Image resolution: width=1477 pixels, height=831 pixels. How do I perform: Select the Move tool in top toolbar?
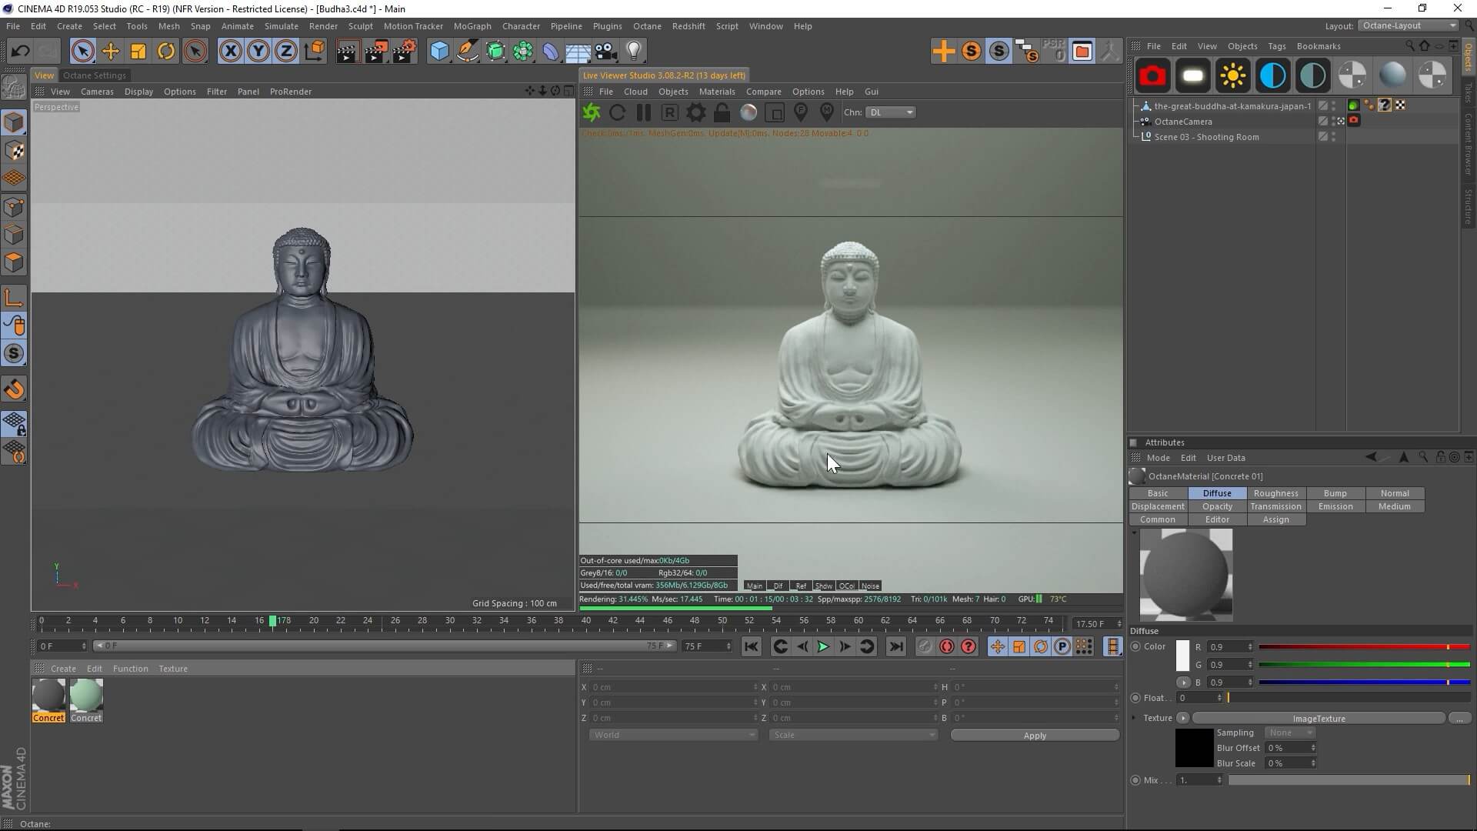(x=110, y=51)
